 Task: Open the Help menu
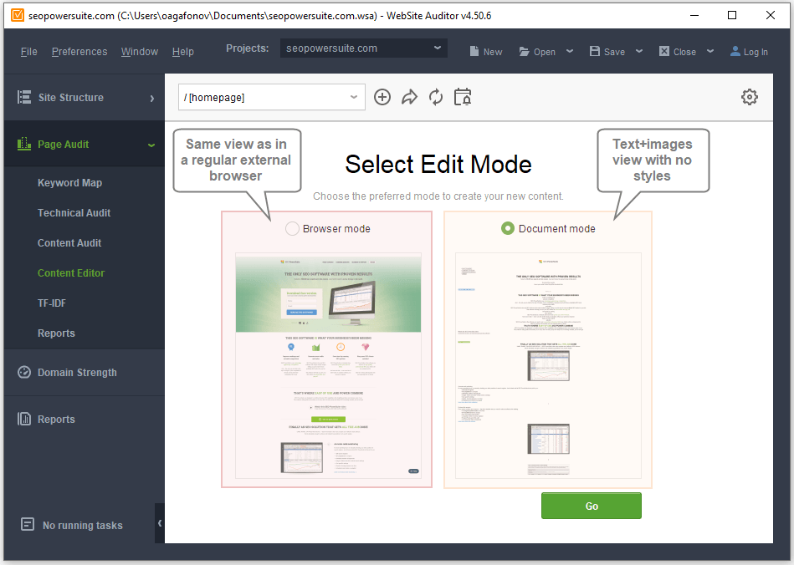coord(182,52)
